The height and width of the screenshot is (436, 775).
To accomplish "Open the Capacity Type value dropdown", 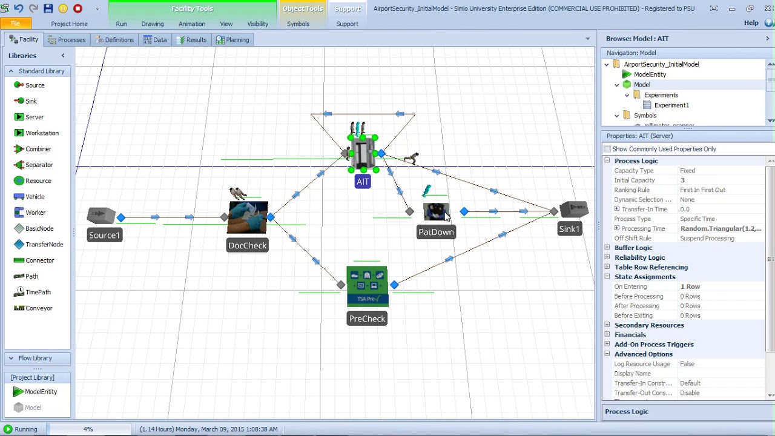I will tap(722, 171).
